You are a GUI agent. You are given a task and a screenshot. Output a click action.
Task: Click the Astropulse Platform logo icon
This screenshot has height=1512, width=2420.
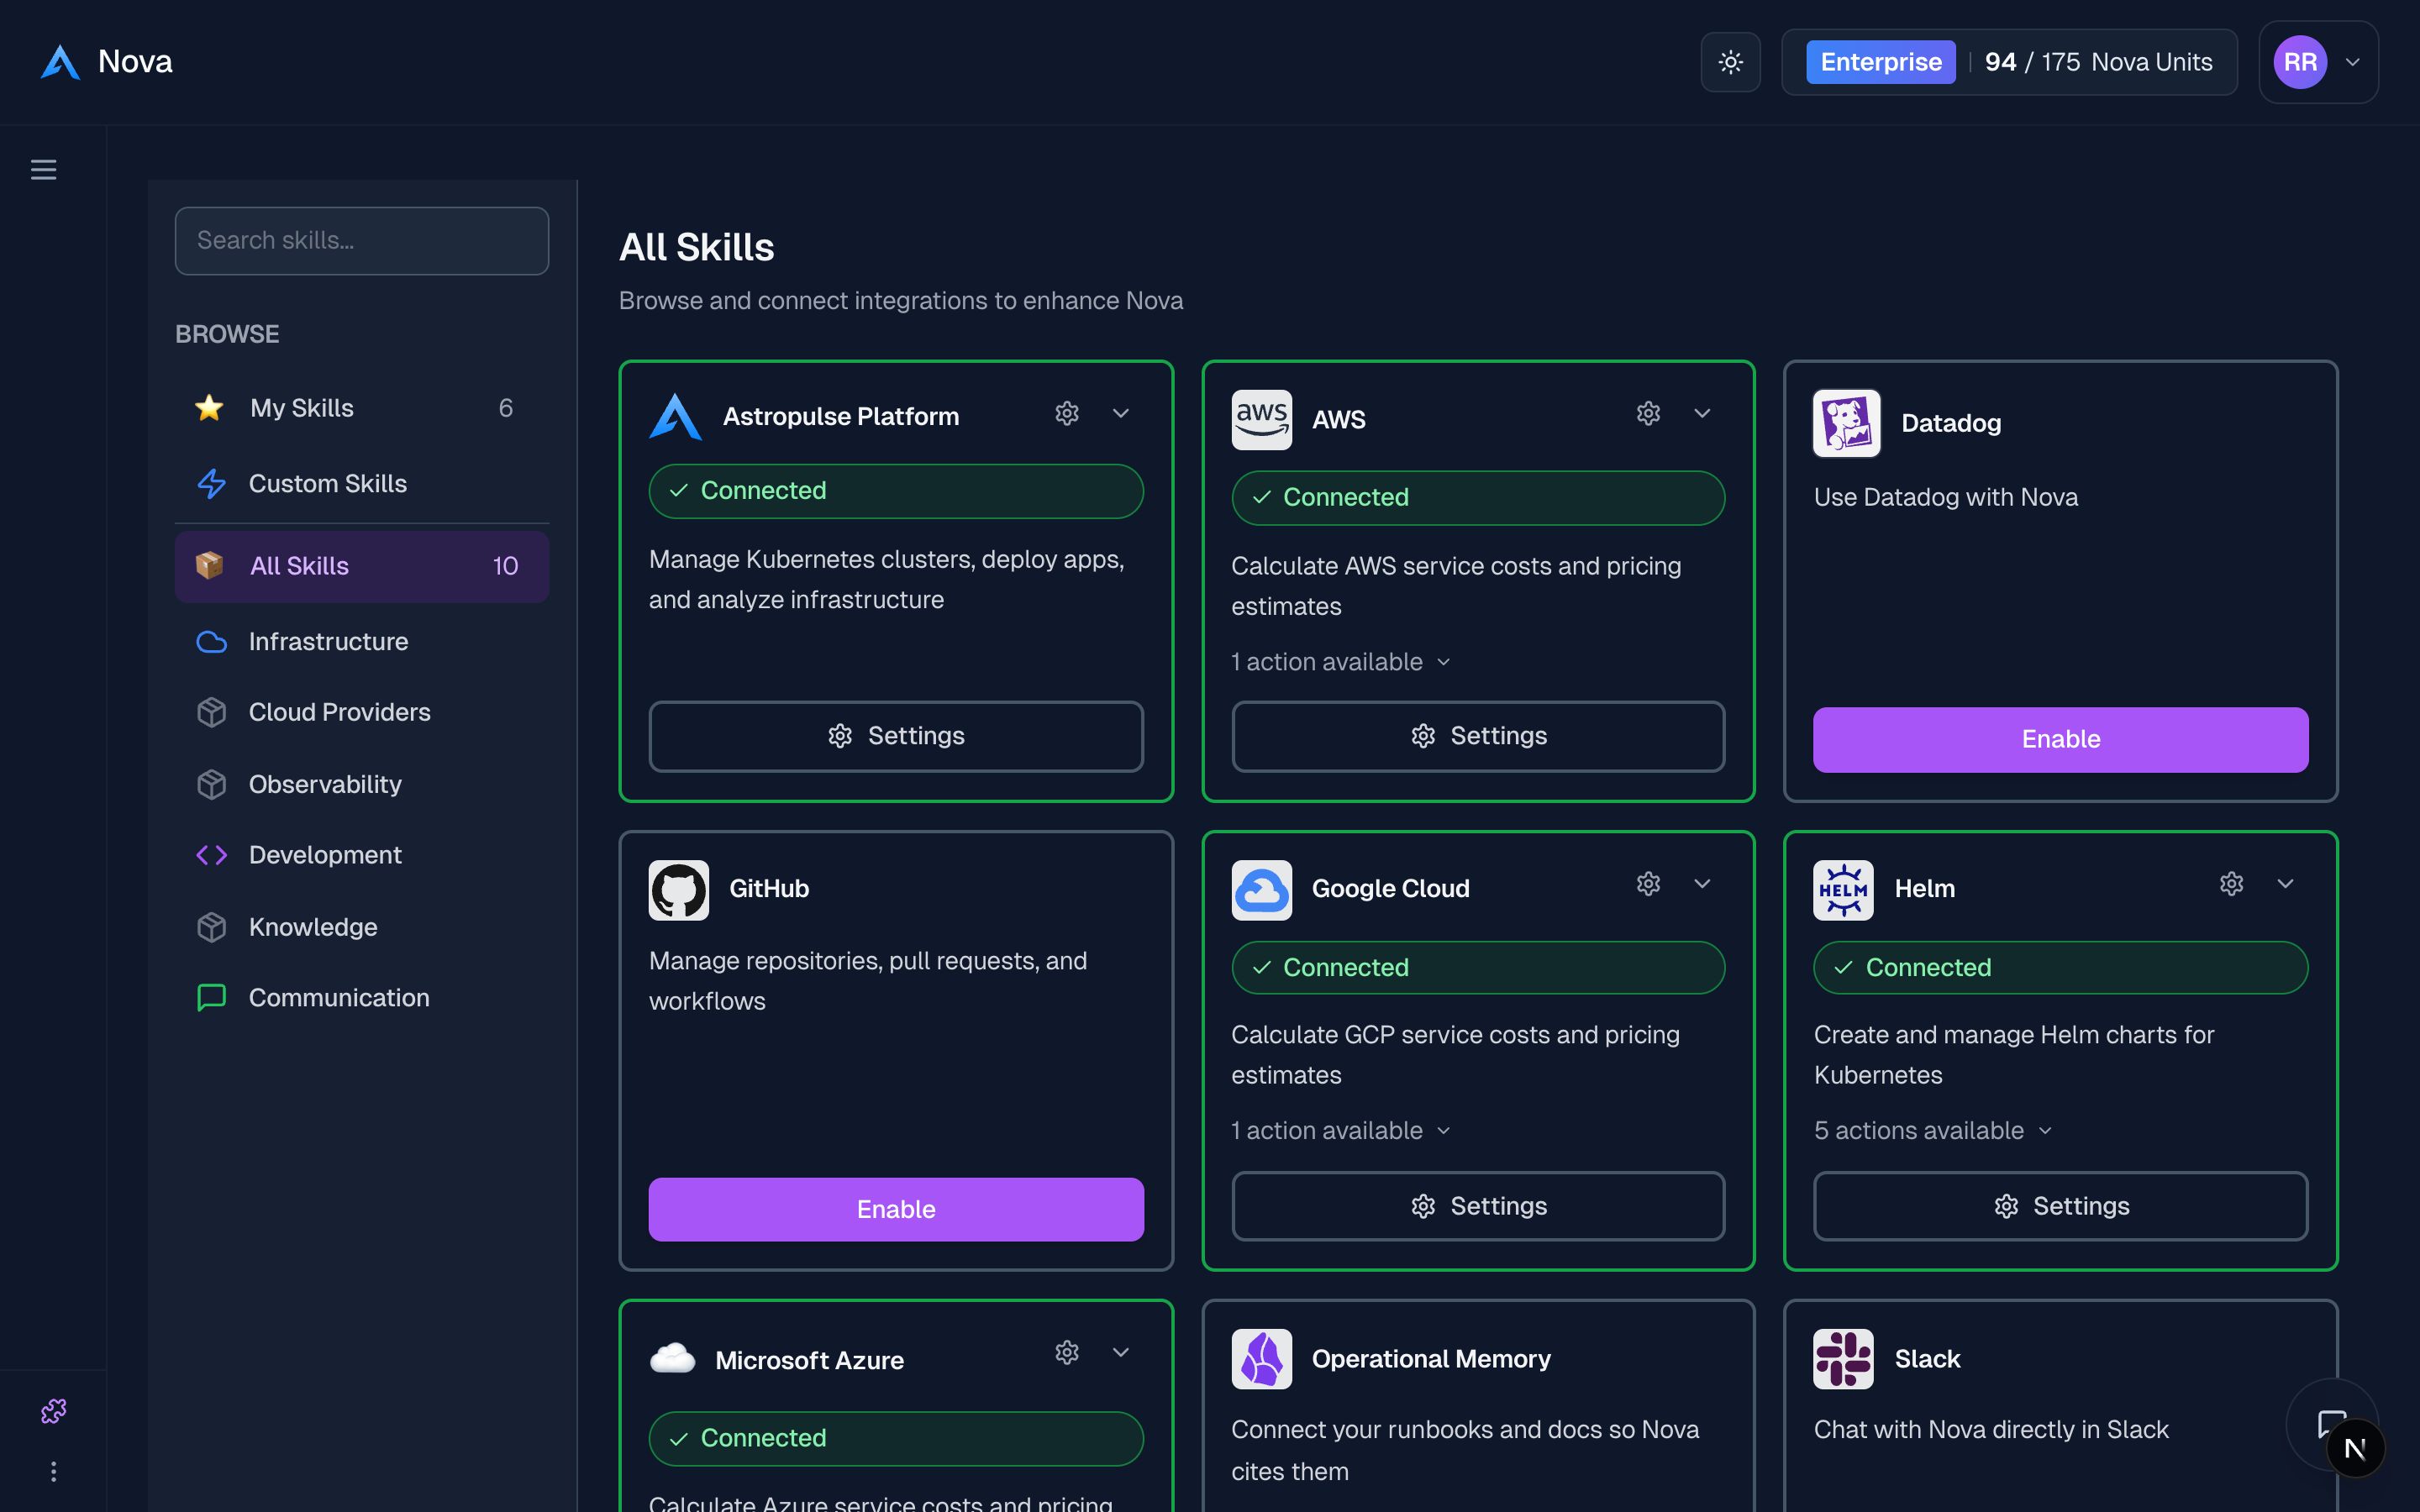tap(675, 417)
